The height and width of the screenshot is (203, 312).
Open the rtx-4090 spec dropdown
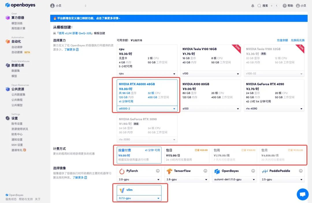pos(274,108)
